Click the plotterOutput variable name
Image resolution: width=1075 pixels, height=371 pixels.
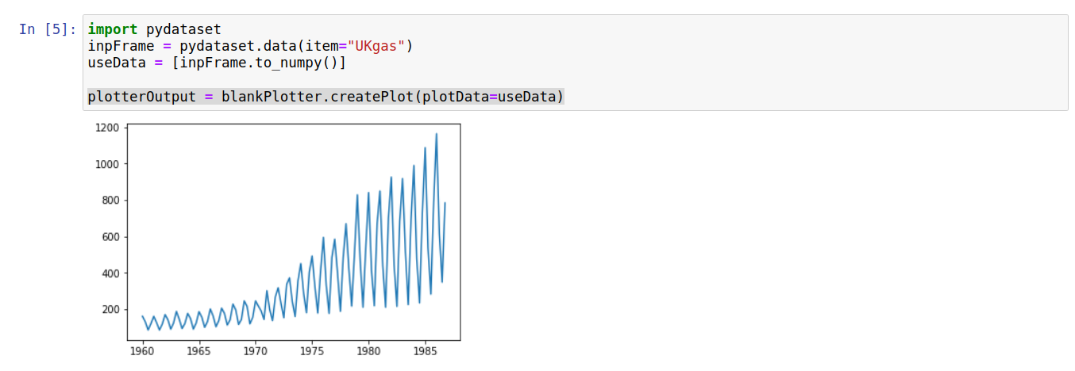[141, 97]
